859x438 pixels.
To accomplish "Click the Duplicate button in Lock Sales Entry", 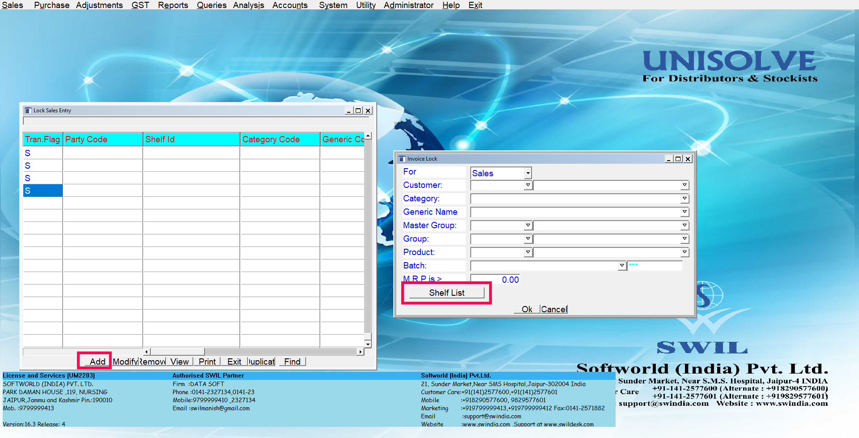I will tap(261, 361).
